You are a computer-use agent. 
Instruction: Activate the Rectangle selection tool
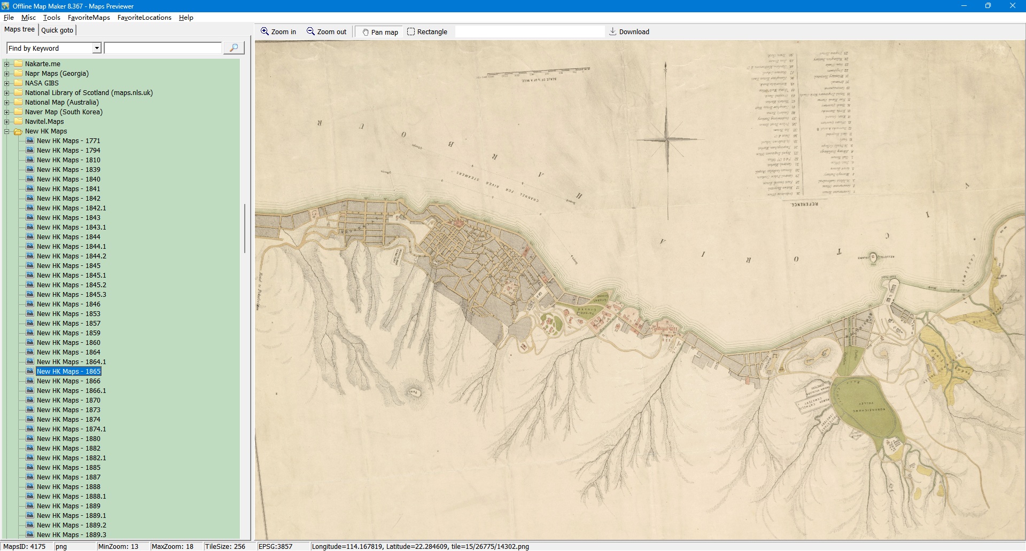pyautogui.click(x=411, y=32)
